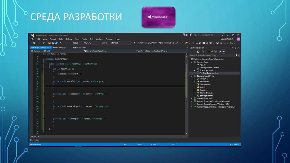
Task: Open the Debug configuration dropdown
Action: point(77,43)
